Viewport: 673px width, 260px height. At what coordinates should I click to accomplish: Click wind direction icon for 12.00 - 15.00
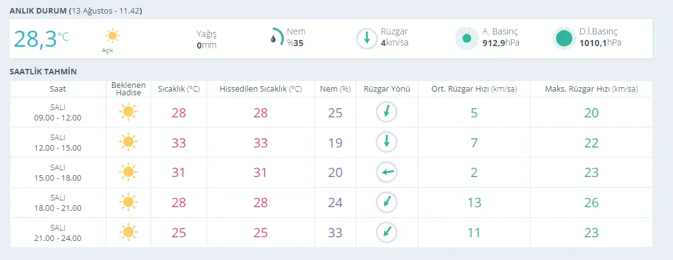pos(387,141)
